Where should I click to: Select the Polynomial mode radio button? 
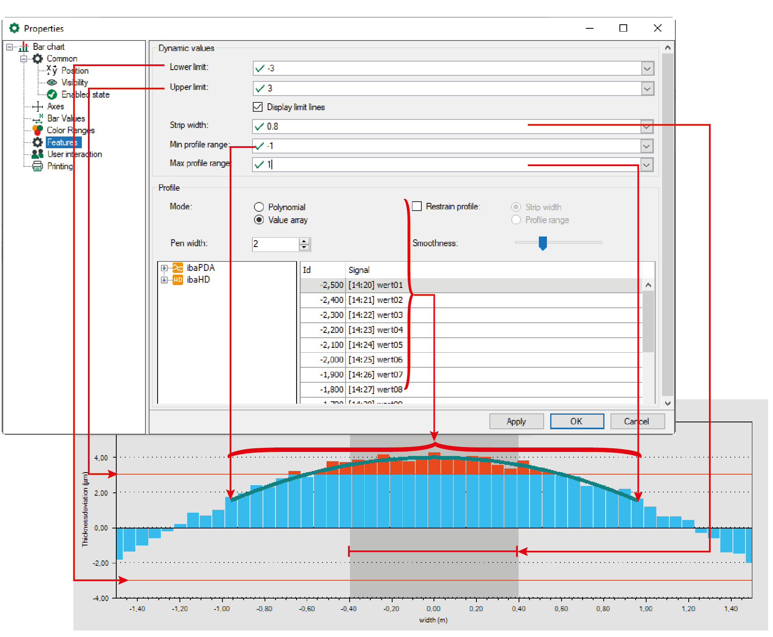click(259, 207)
